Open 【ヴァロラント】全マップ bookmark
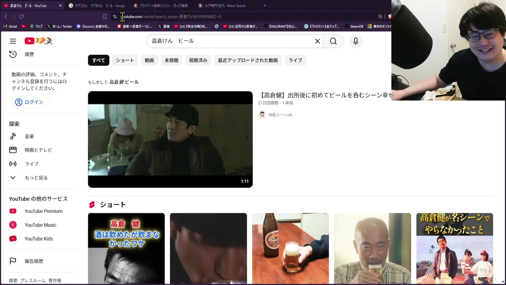This screenshot has width=506, height=285. 321,27
